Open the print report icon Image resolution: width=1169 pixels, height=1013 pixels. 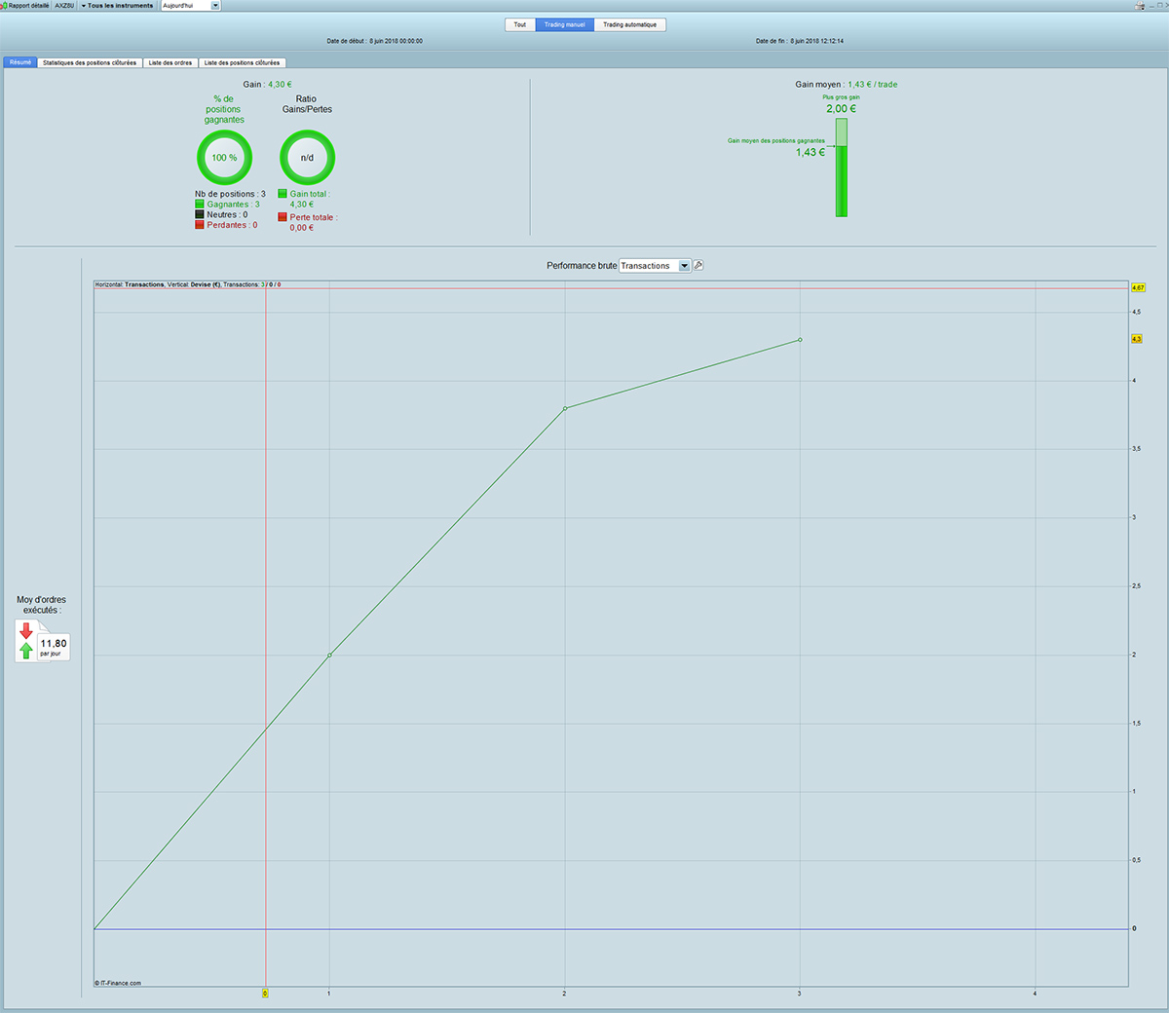coord(1140,6)
